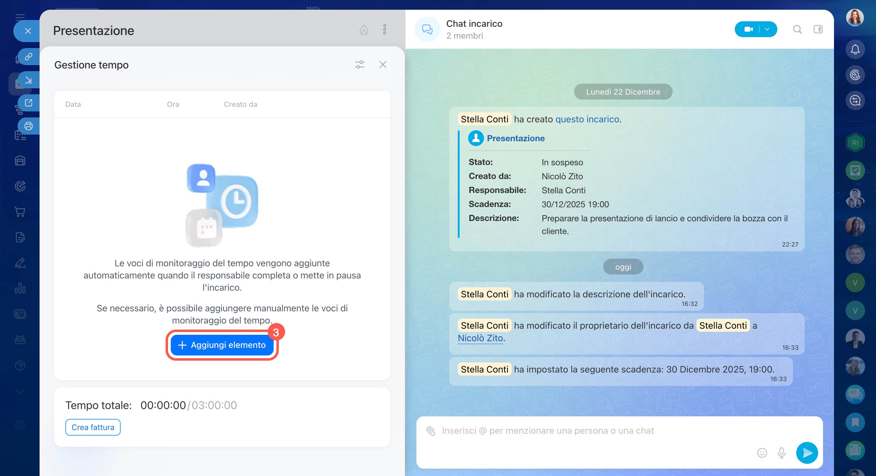
Task: Expand the call options dropdown arrow
Action: [x=767, y=29]
